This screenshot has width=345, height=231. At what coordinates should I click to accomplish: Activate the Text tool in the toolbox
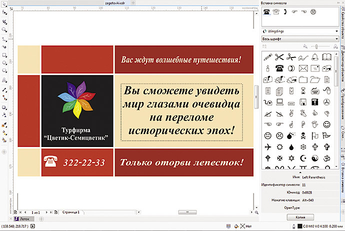pyautogui.click(x=4, y=80)
